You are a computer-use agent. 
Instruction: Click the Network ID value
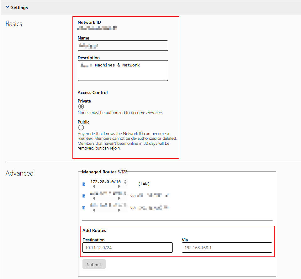[x=97, y=29]
